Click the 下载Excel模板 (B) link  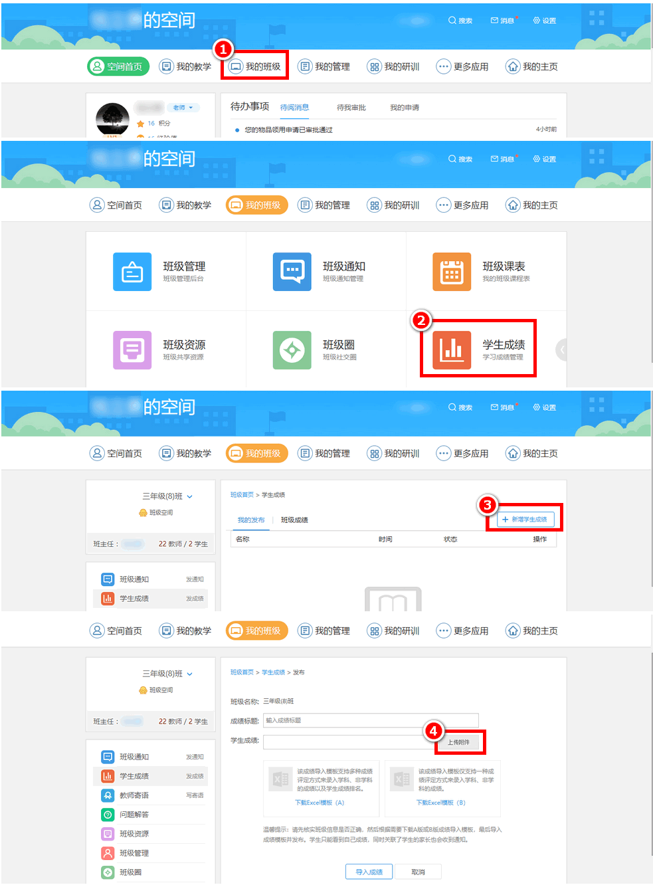[440, 803]
